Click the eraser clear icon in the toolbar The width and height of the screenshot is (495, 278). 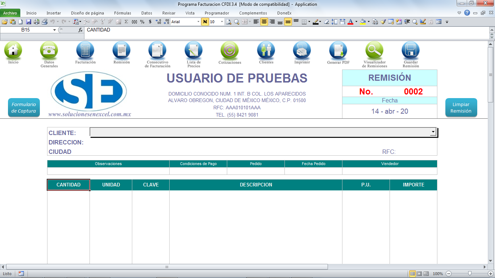[326, 22]
